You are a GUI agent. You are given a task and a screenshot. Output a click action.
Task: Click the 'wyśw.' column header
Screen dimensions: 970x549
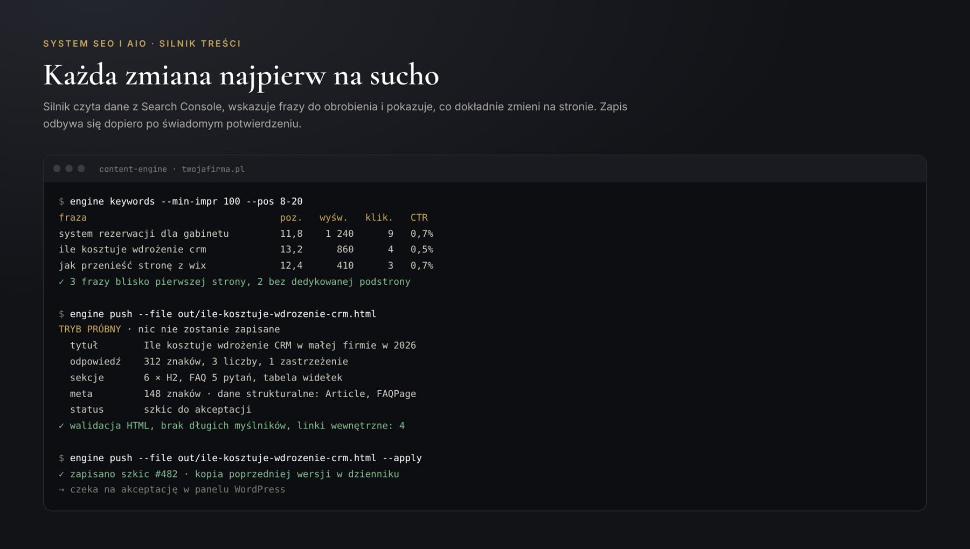pyautogui.click(x=334, y=217)
